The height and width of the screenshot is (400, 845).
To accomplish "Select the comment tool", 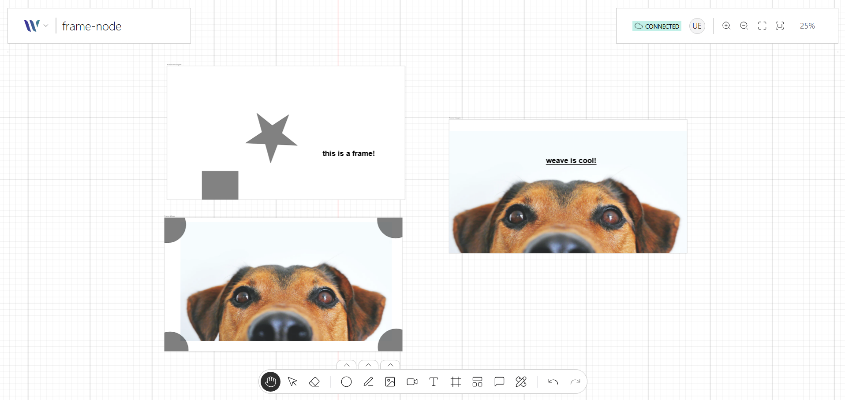I will tap(499, 381).
